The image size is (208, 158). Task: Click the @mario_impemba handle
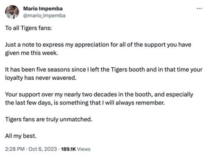point(44,16)
